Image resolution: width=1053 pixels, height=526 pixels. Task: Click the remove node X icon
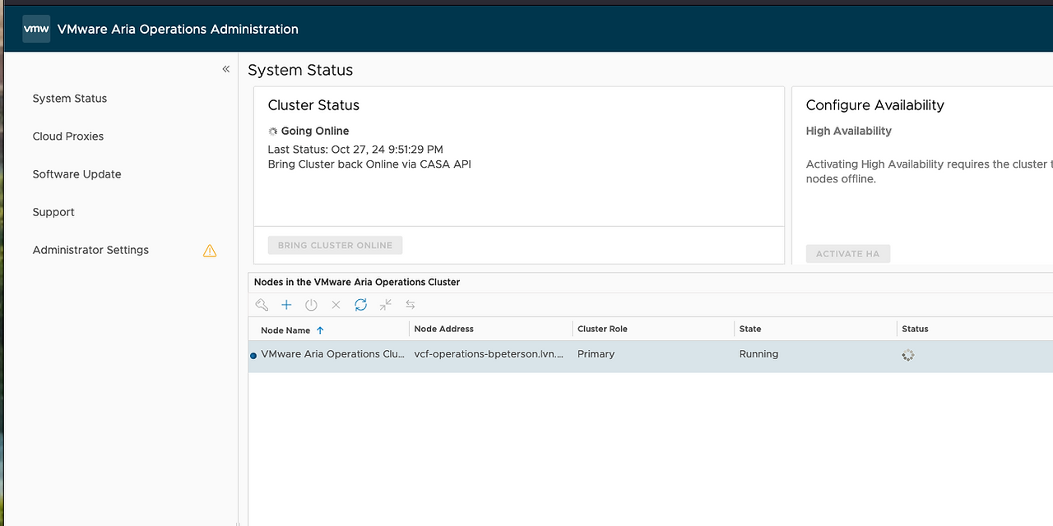(x=336, y=305)
